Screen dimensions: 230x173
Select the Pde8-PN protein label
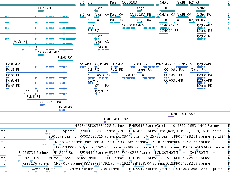click(x=13, y=70)
